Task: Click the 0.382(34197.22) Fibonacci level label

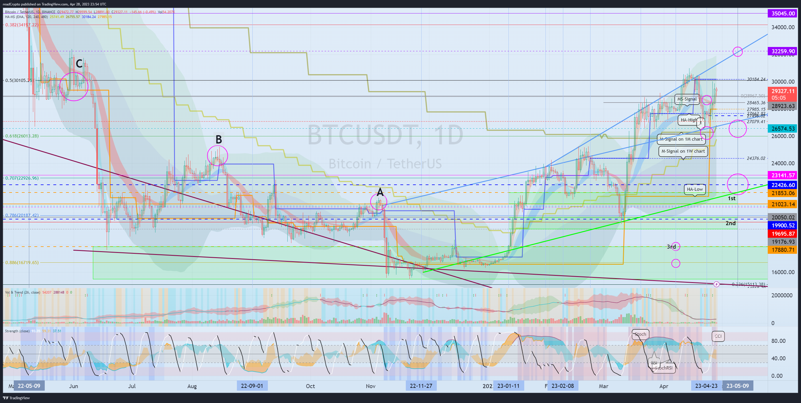Action: pos(22,25)
